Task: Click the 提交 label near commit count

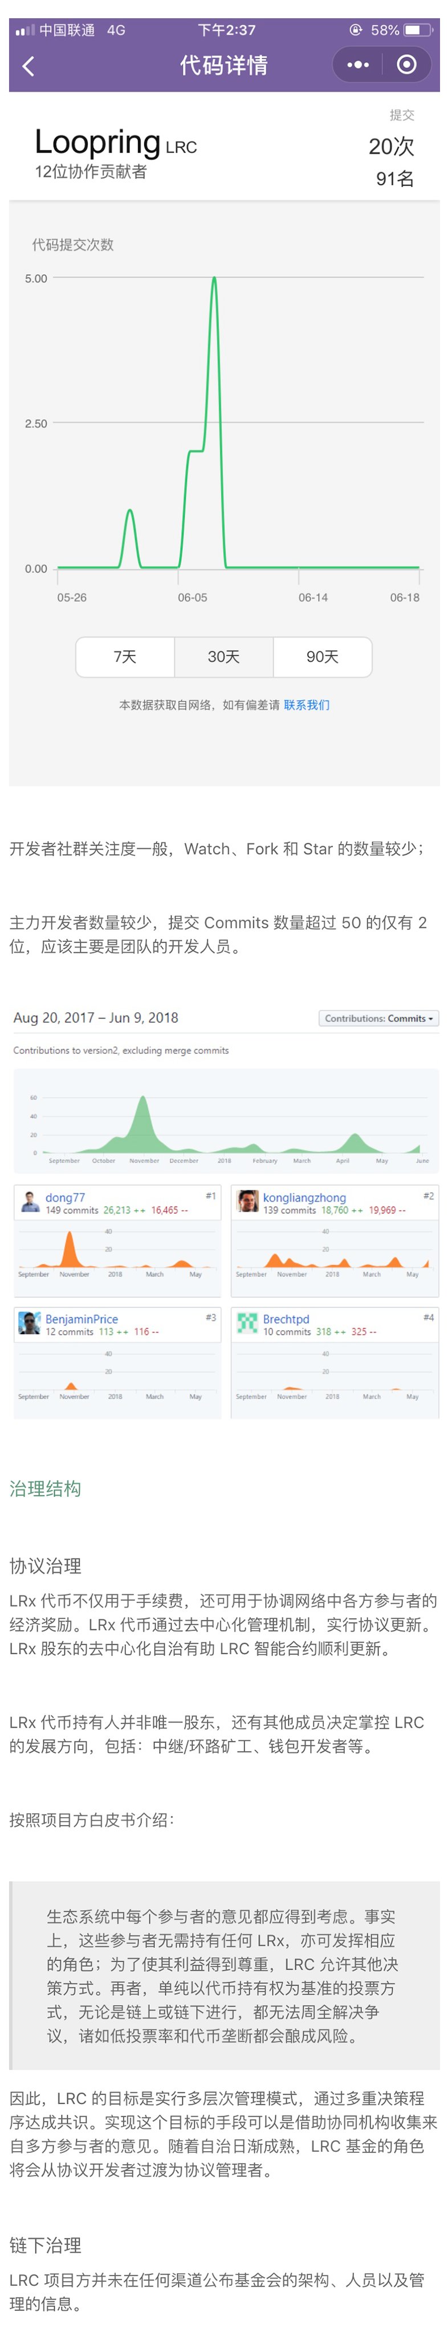Action: [x=402, y=115]
